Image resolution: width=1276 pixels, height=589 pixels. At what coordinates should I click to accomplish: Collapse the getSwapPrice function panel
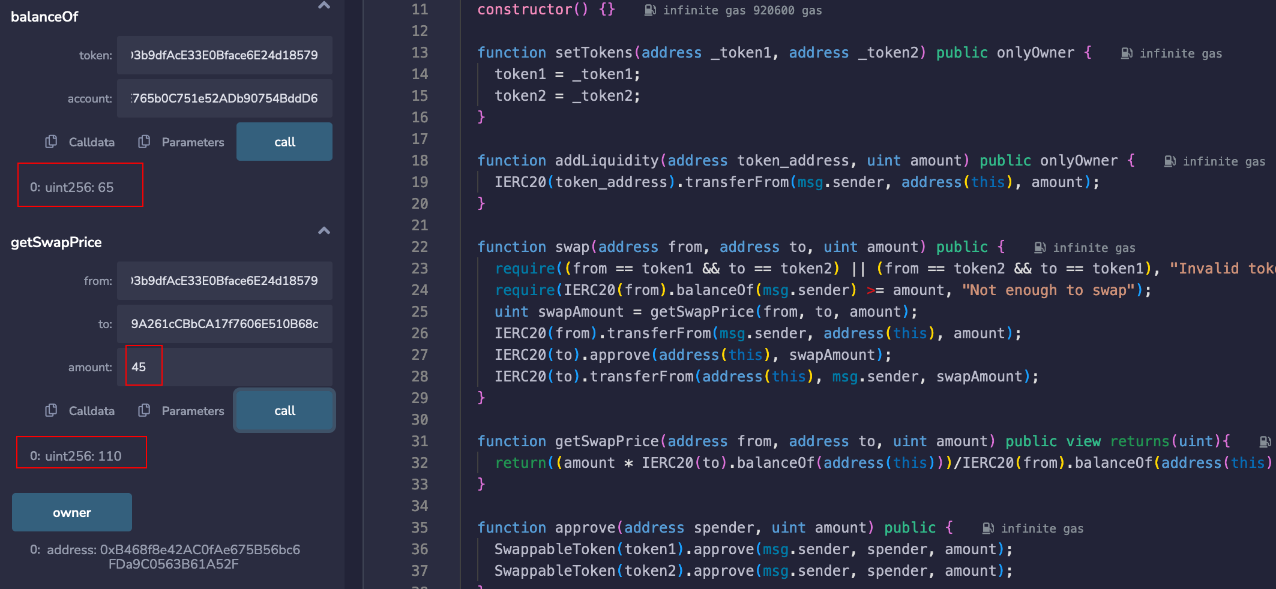pos(324,231)
